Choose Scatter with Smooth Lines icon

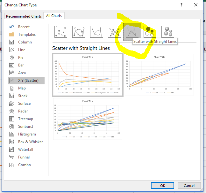point(96,32)
